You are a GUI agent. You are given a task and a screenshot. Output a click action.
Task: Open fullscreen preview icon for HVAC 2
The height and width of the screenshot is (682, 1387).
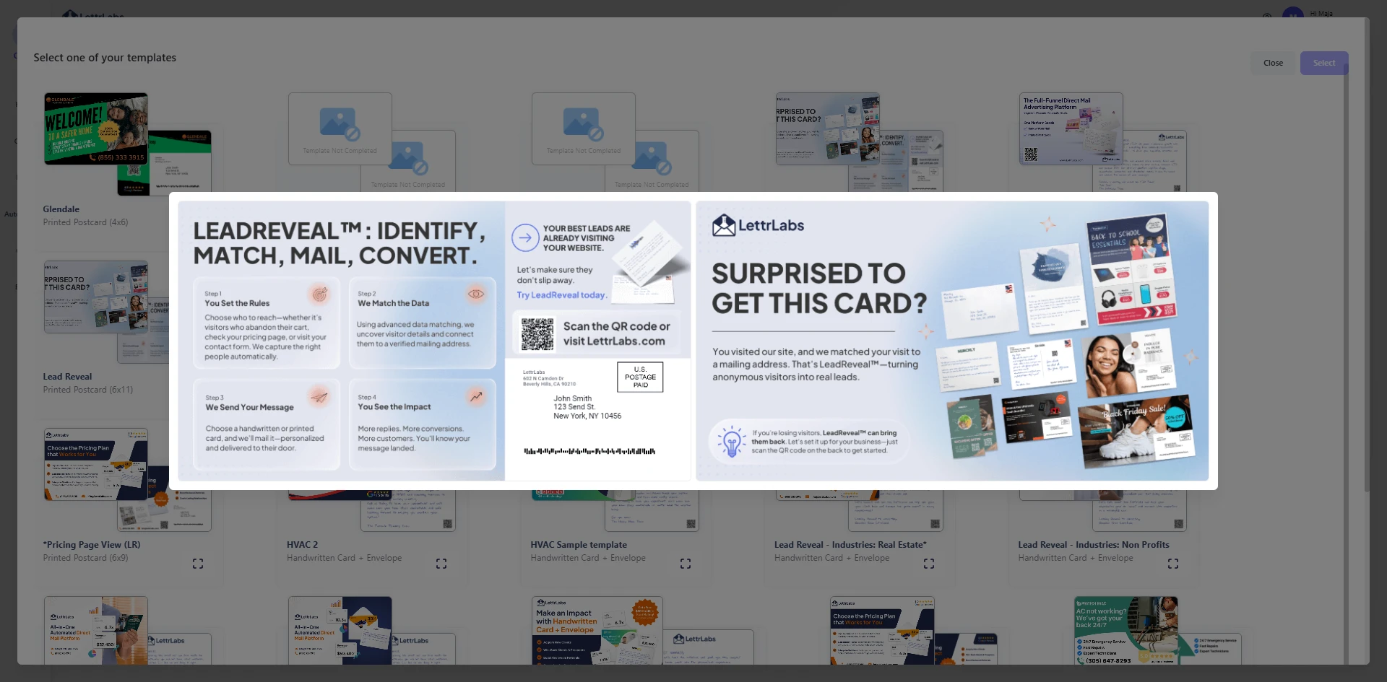[x=441, y=564]
